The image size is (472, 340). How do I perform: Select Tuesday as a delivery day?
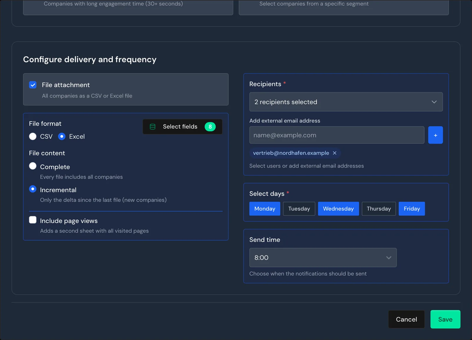click(299, 209)
